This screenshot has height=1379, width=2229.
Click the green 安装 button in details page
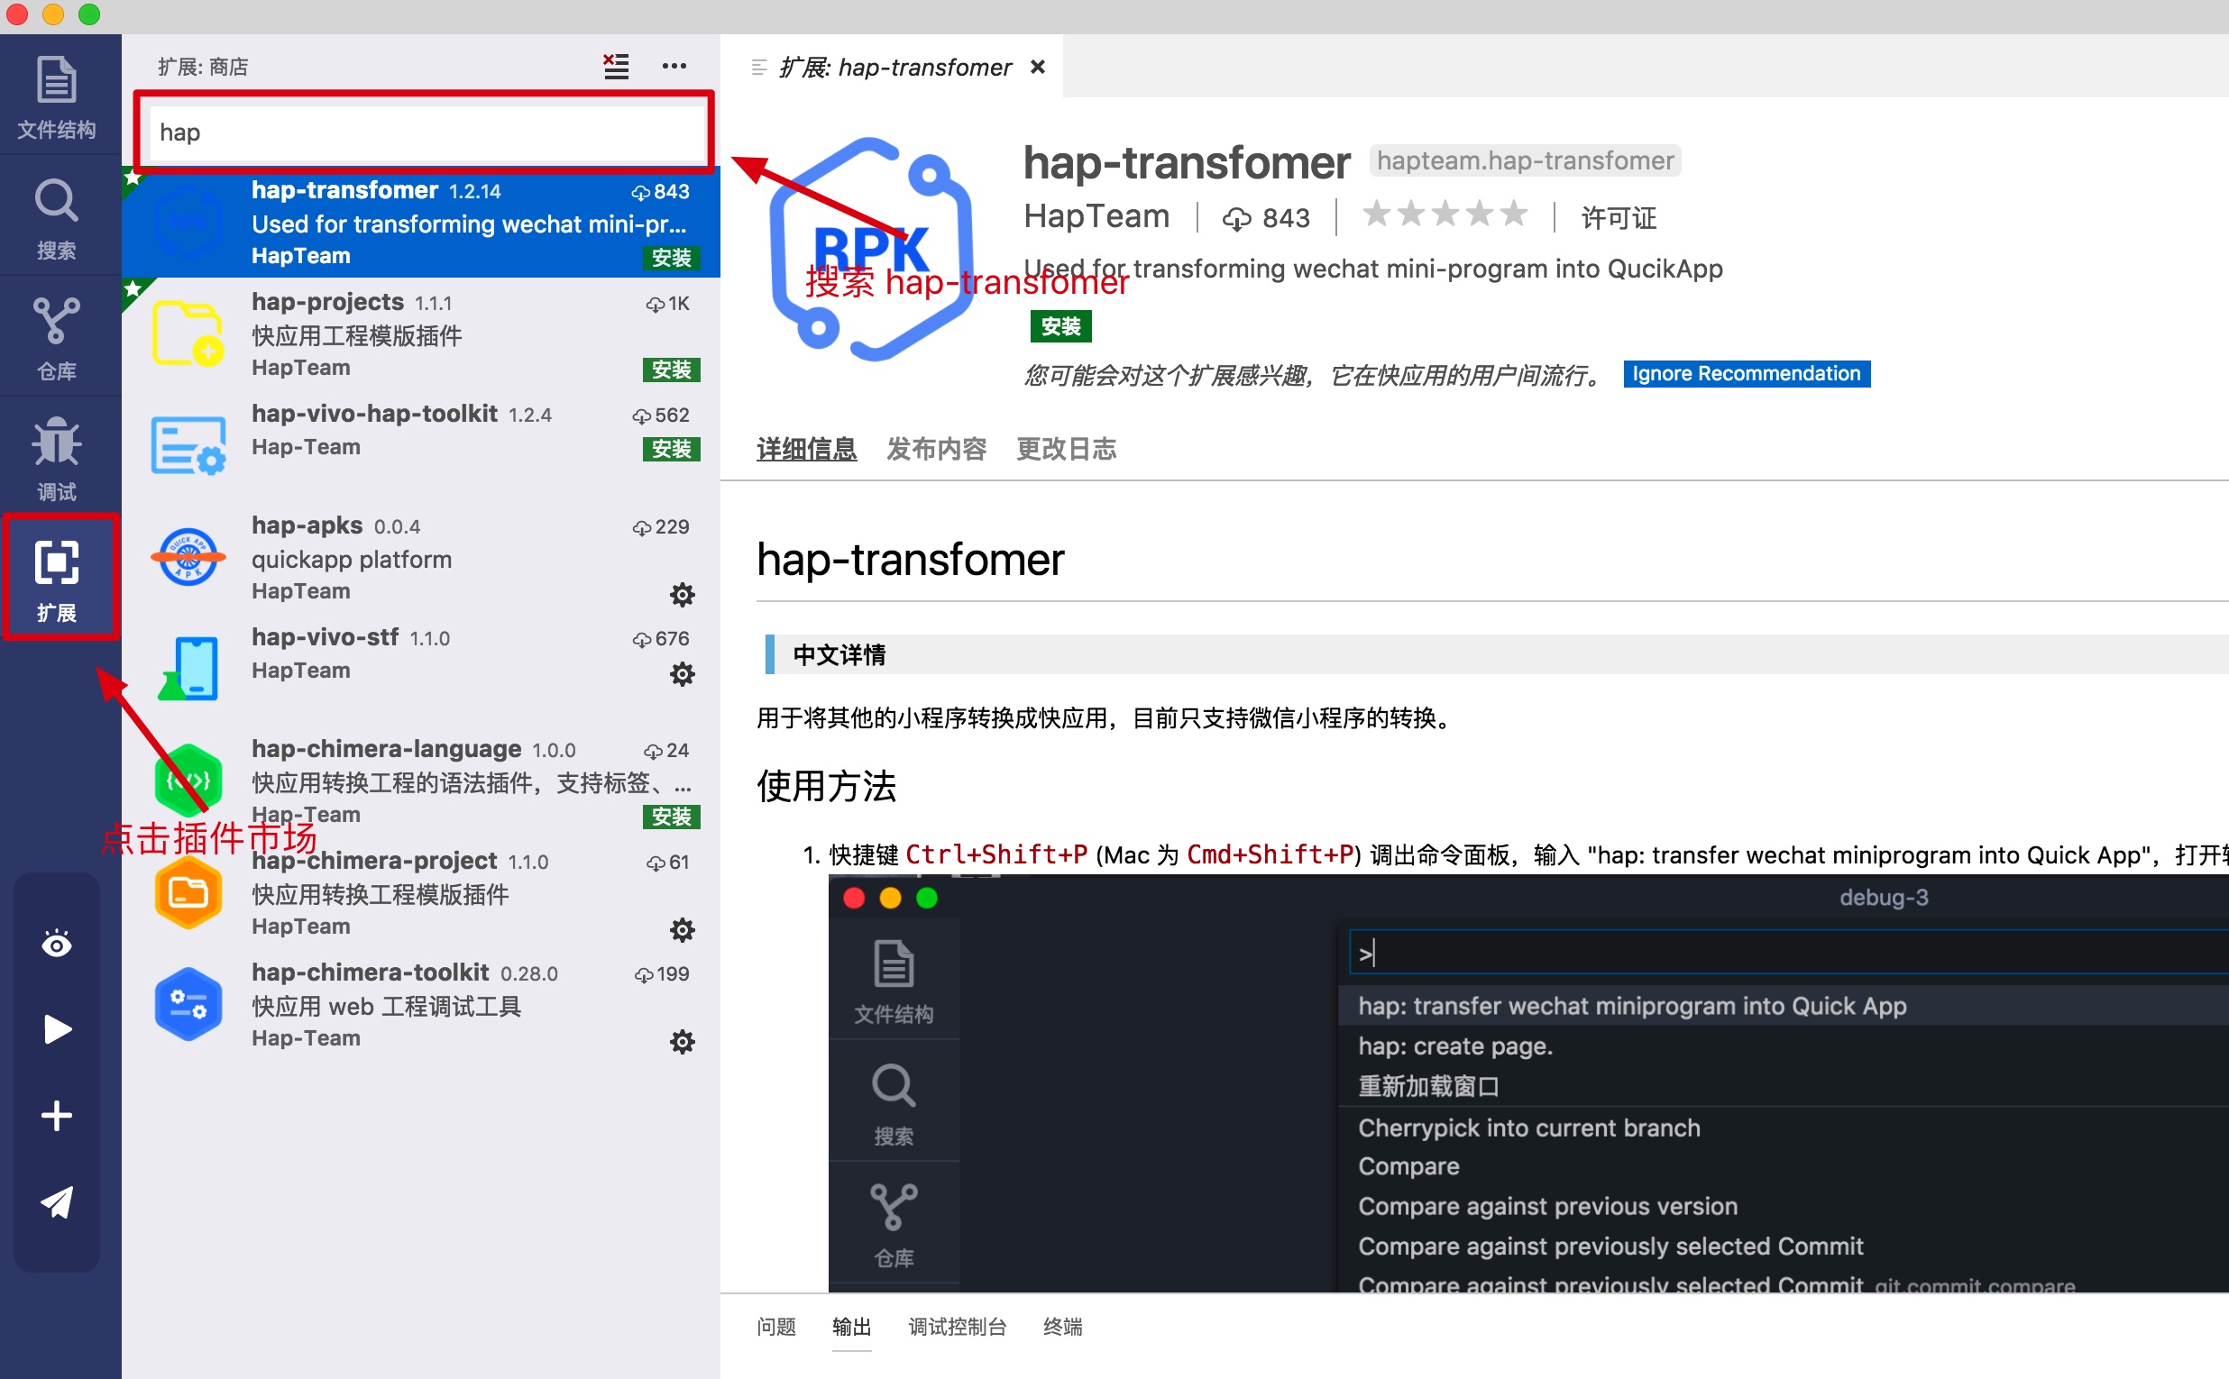click(x=1060, y=326)
